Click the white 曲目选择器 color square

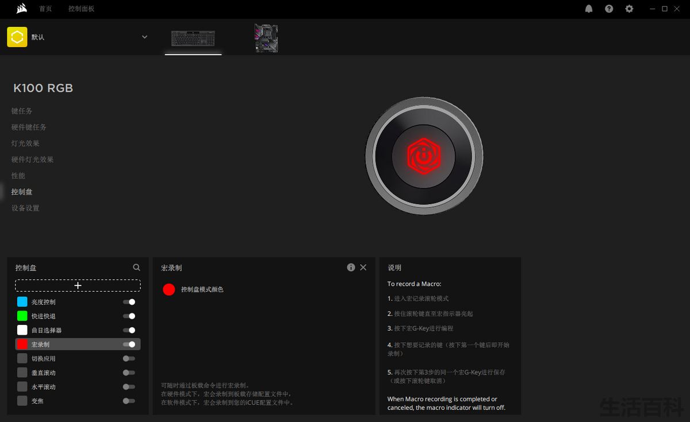tap(22, 330)
